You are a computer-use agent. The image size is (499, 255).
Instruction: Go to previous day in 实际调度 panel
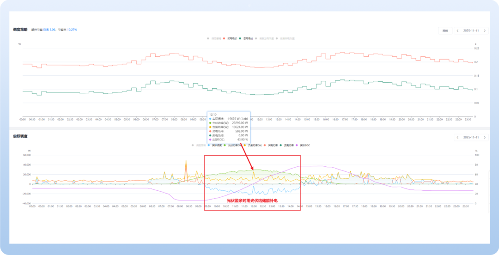[457, 137]
